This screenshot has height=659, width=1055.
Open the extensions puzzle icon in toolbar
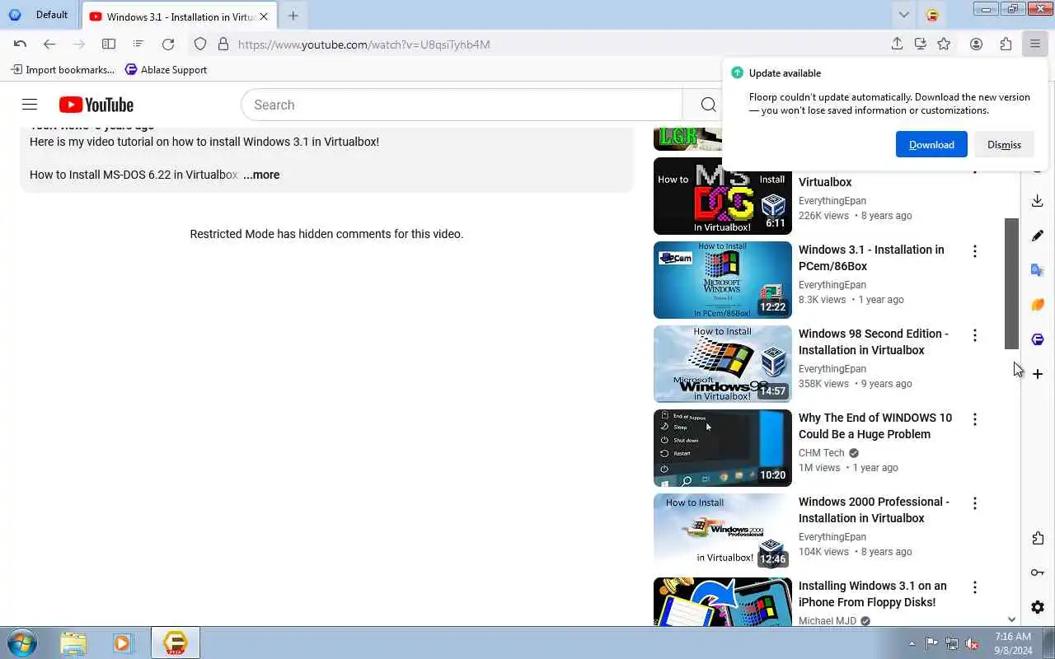pos(1006,44)
